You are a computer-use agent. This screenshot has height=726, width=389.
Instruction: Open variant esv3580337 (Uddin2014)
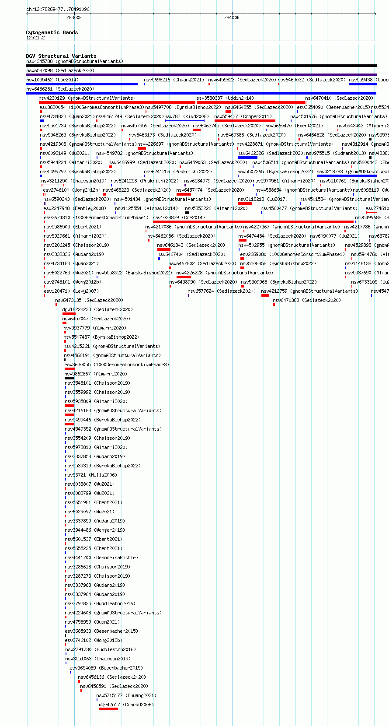point(225,98)
